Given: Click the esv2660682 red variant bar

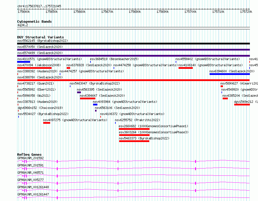Looking at the screenshot, I should pos(134,129).
